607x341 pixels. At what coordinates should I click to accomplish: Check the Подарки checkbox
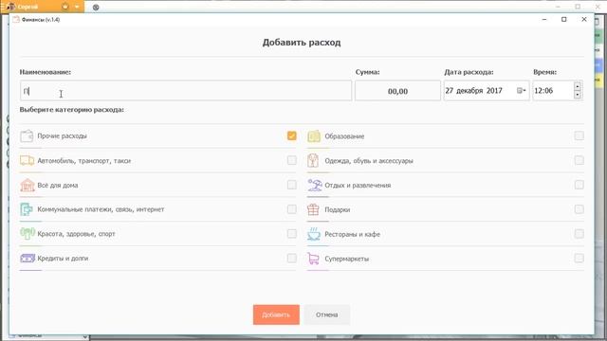coord(579,209)
